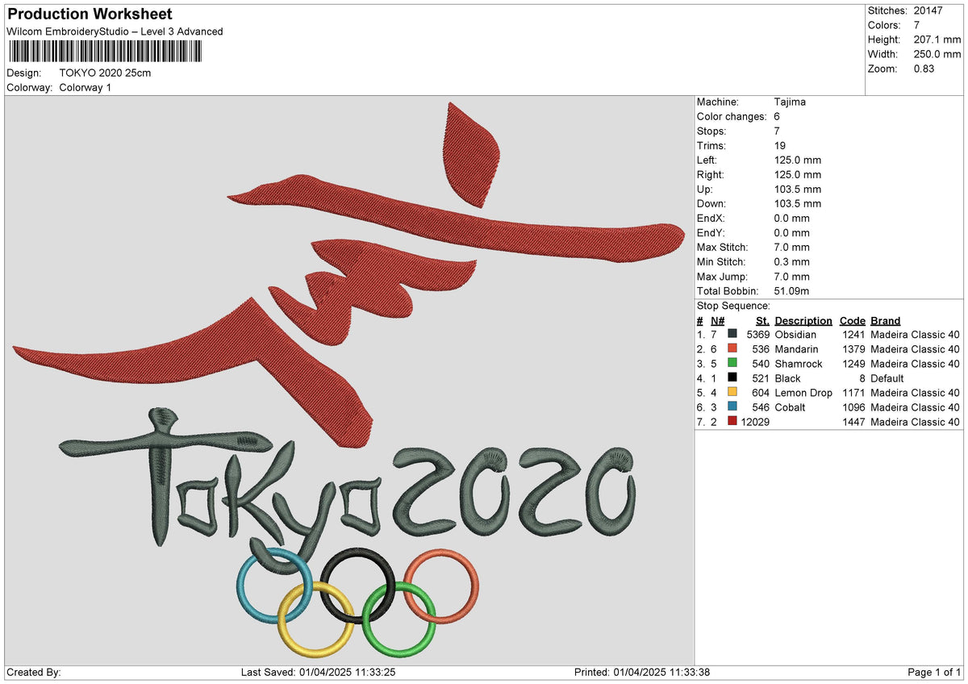
Task: Click the 'Stop Sequence:' heading
Action: (733, 306)
